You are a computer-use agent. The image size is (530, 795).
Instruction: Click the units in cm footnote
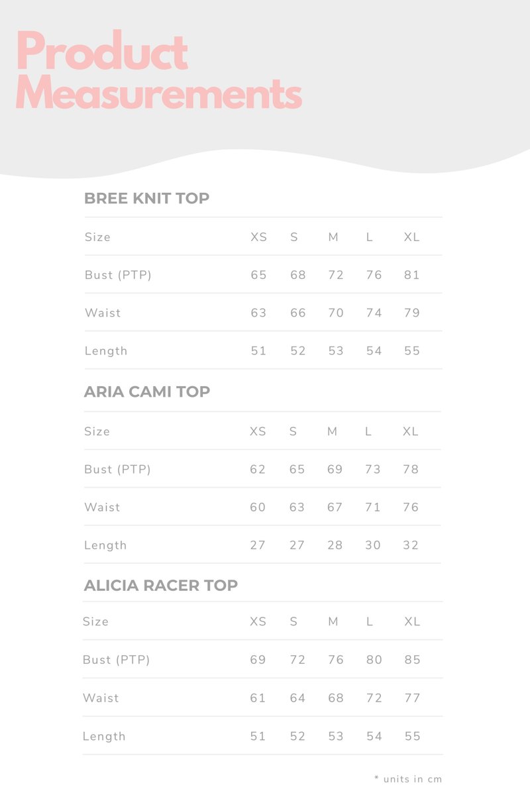(408, 779)
